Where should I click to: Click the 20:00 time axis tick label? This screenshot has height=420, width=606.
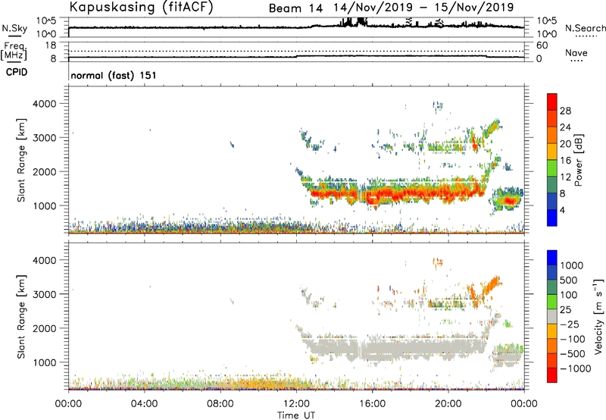click(x=448, y=404)
